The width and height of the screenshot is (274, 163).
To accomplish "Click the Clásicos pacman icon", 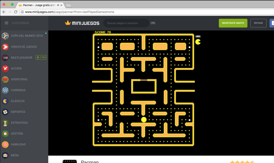I will (x=5, y=101).
